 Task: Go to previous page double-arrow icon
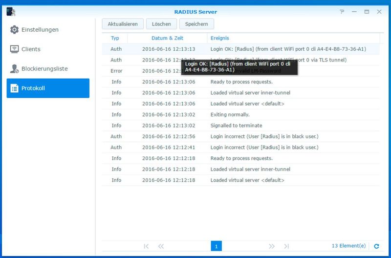(161, 246)
